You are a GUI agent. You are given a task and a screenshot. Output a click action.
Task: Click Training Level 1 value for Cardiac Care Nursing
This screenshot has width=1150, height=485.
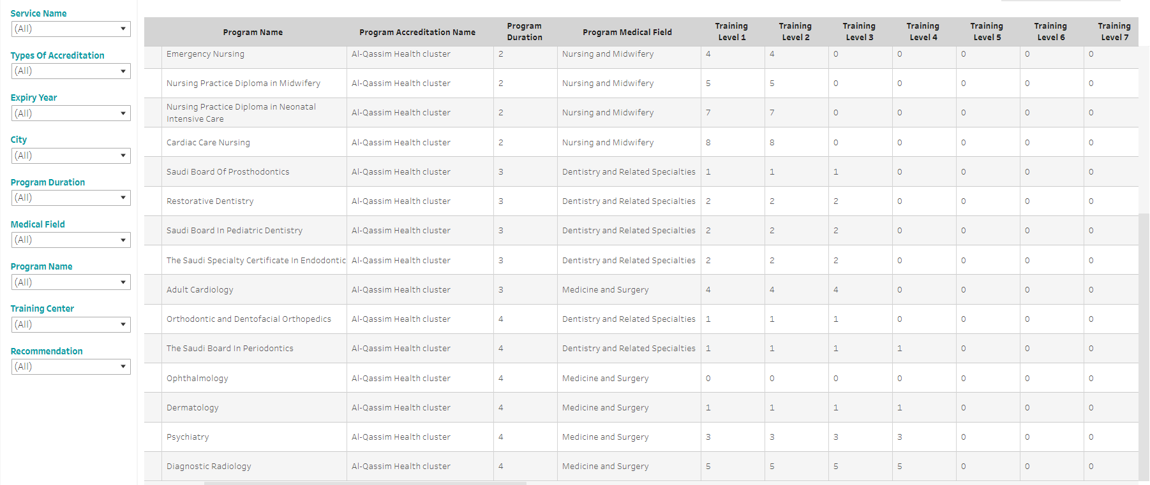pyautogui.click(x=708, y=143)
